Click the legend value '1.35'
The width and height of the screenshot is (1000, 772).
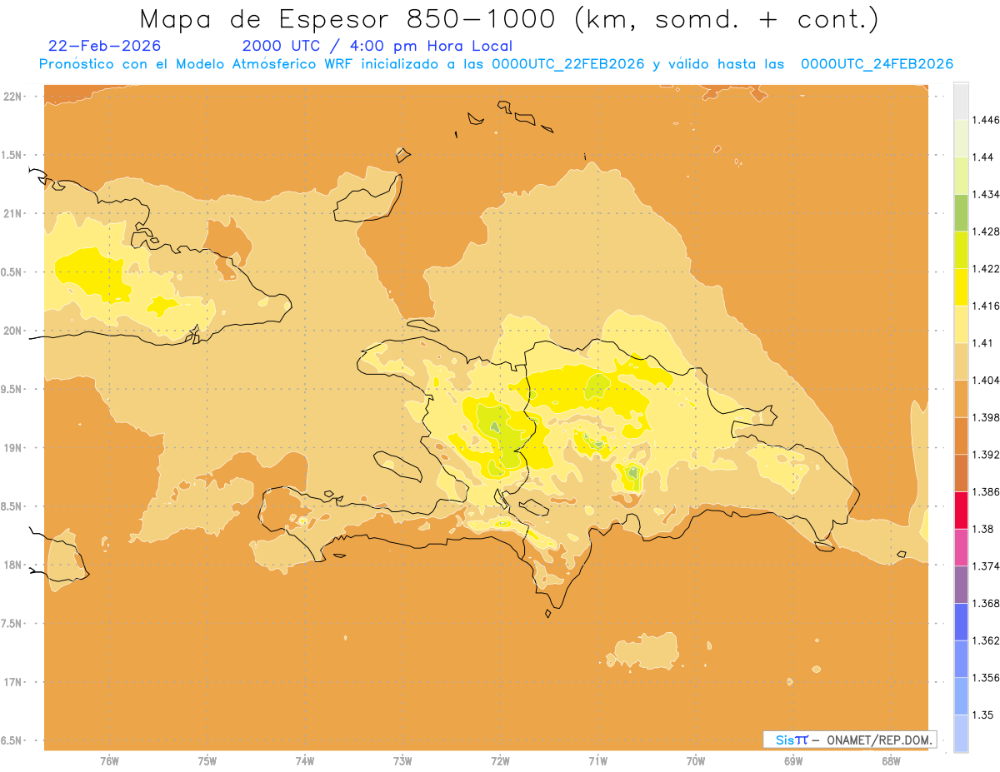984,715
